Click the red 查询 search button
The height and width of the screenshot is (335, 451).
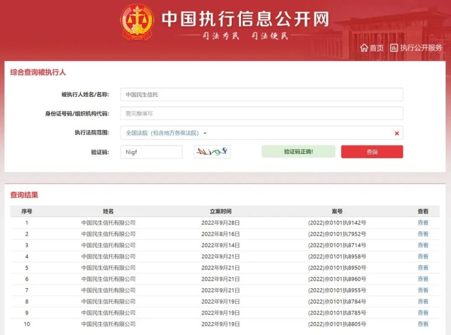(372, 151)
